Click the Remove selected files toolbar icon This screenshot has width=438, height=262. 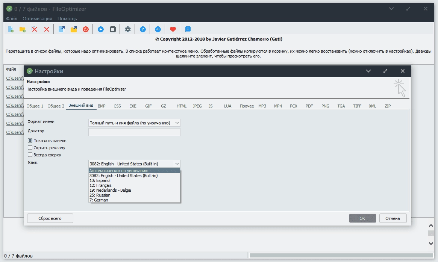coord(34,29)
